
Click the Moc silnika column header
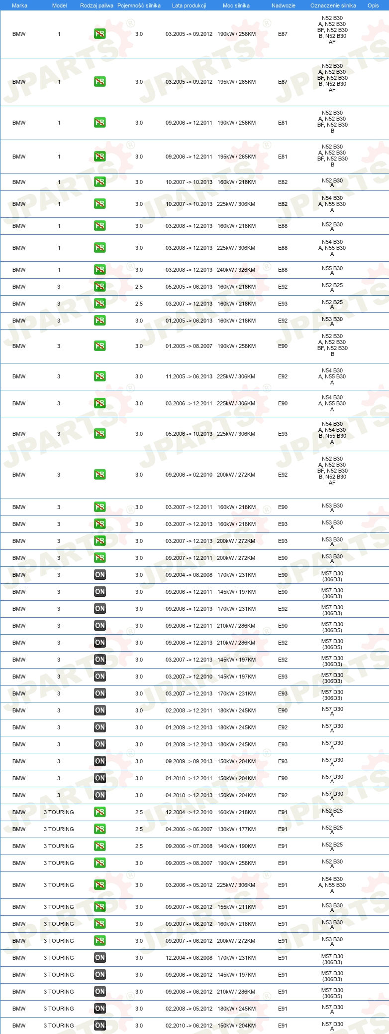(236, 5)
